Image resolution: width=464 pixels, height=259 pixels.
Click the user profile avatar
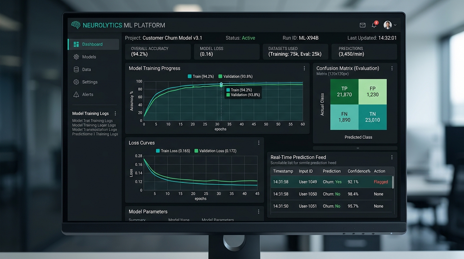[388, 25]
